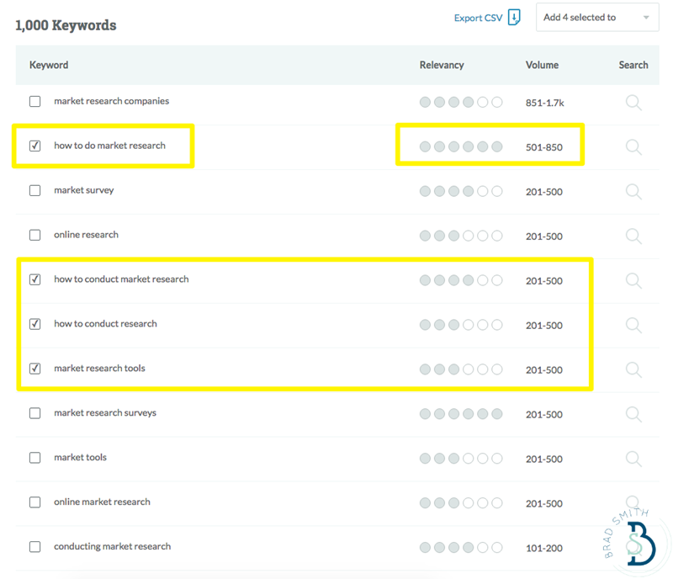Click search icon for market research companies
This screenshot has width=673, height=579.
(x=633, y=103)
